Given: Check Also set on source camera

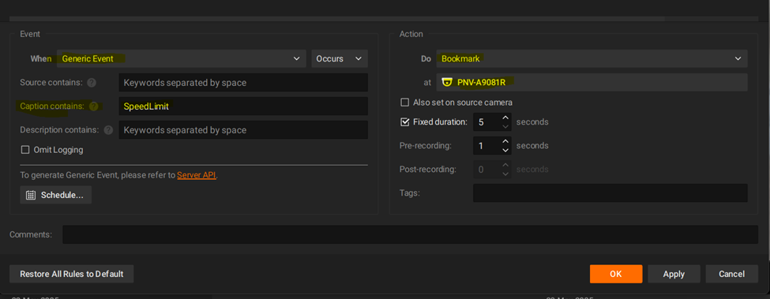Looking at the screenshot, I should pos(404,103).
